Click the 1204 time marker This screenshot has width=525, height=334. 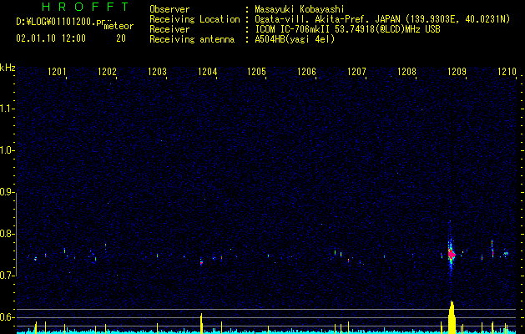208,72
